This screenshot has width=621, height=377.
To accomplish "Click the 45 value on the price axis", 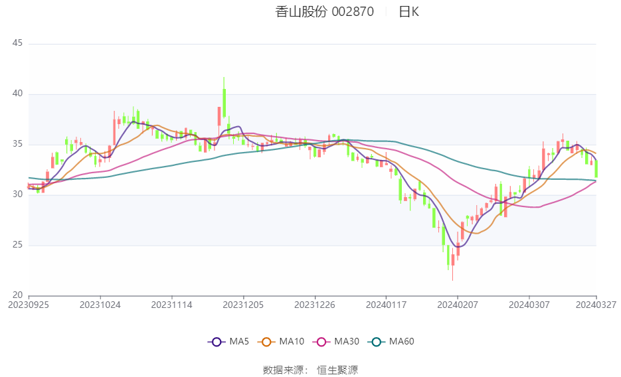I will point(17,44).
